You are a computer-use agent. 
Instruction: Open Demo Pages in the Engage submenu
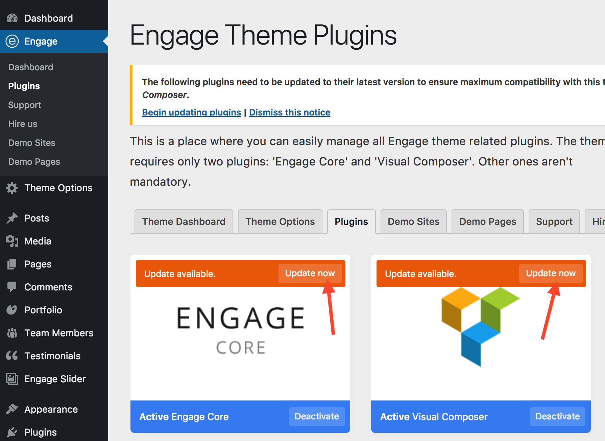pyautogui.click(x=34, y=162)
